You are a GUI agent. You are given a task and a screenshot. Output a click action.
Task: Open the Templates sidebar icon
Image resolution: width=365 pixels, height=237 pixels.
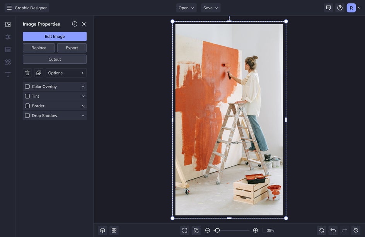[8, 49]
